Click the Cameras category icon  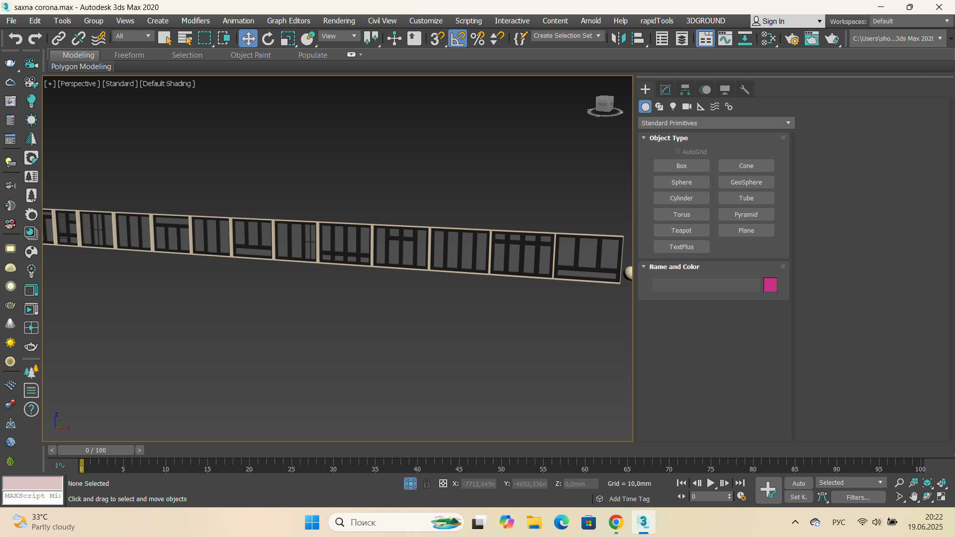coord(687,106)
